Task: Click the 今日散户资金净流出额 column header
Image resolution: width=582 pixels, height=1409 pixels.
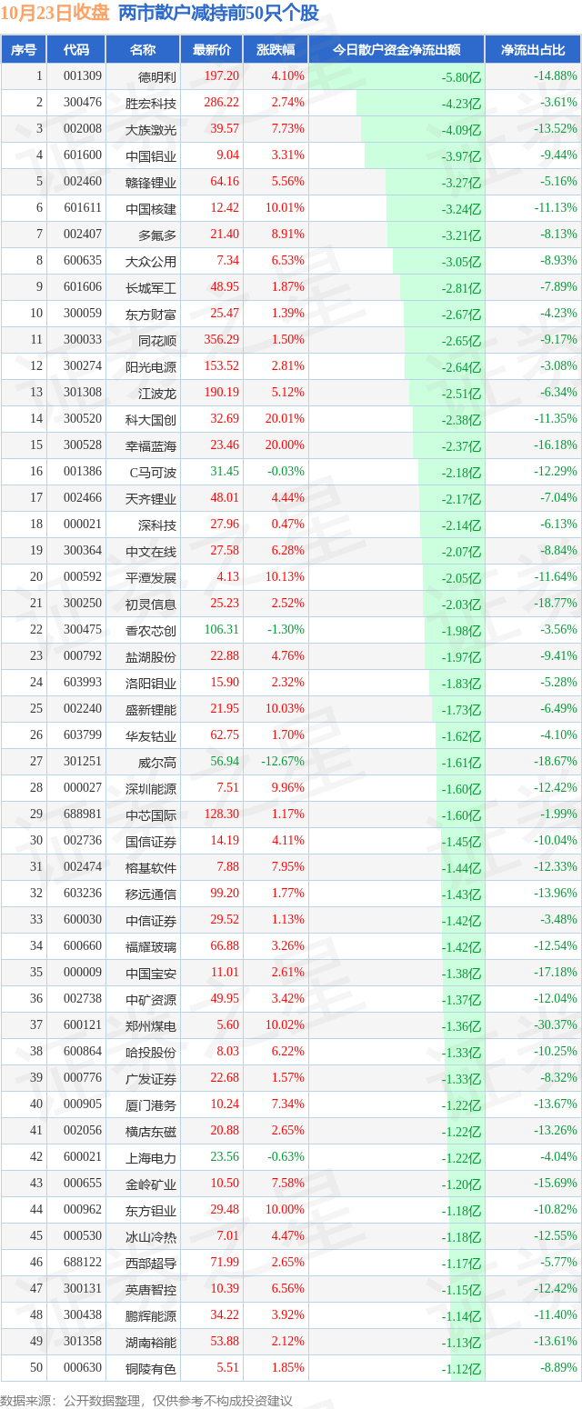Action: 396,50
